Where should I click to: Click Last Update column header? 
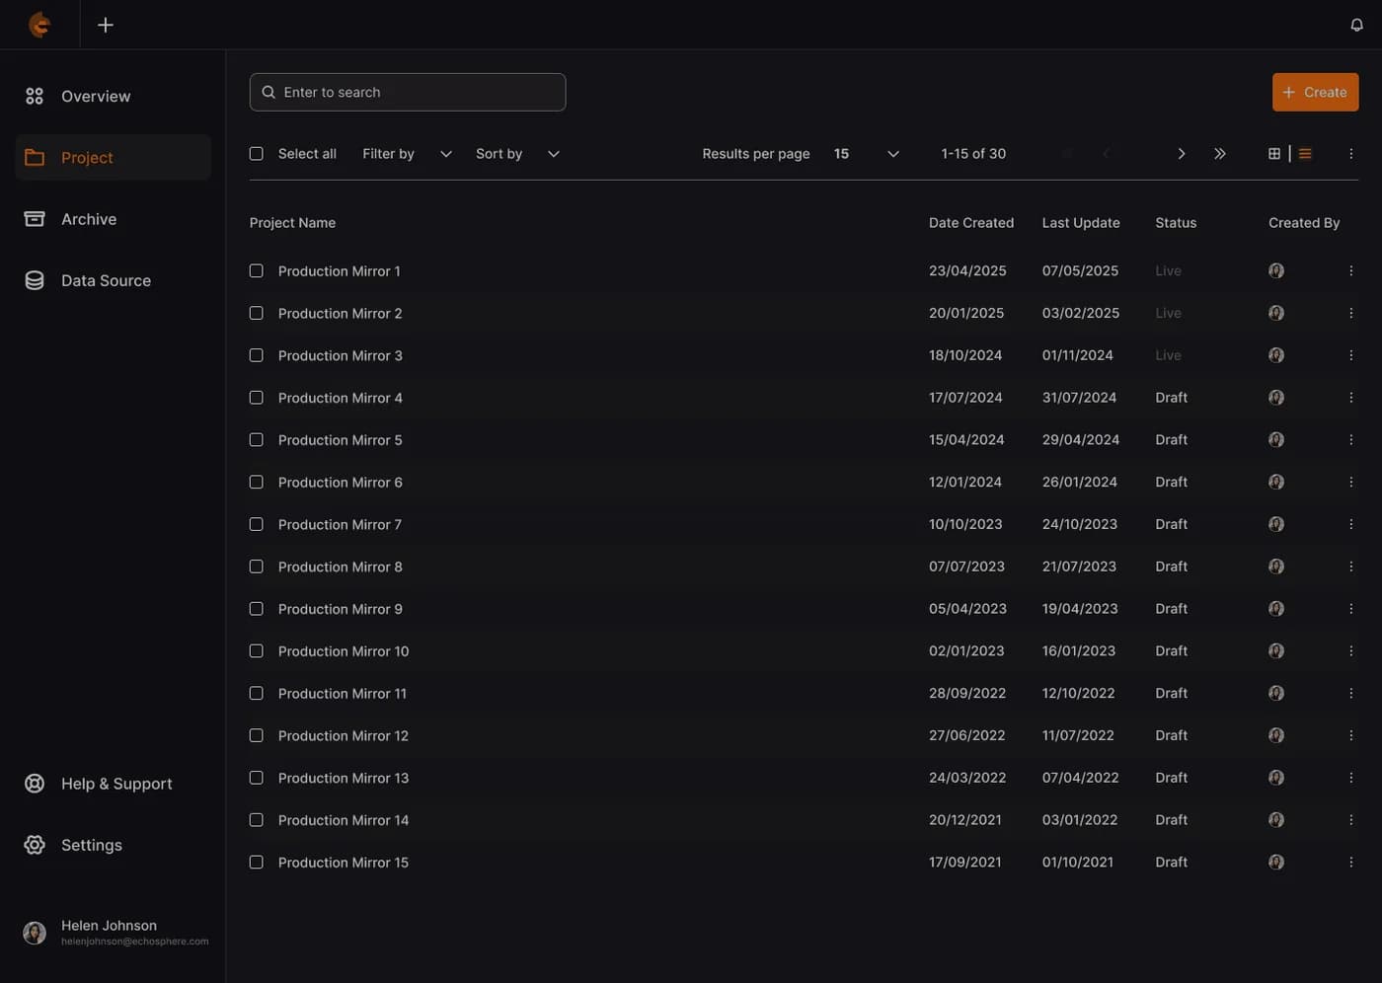click(x=1081, y=223)
